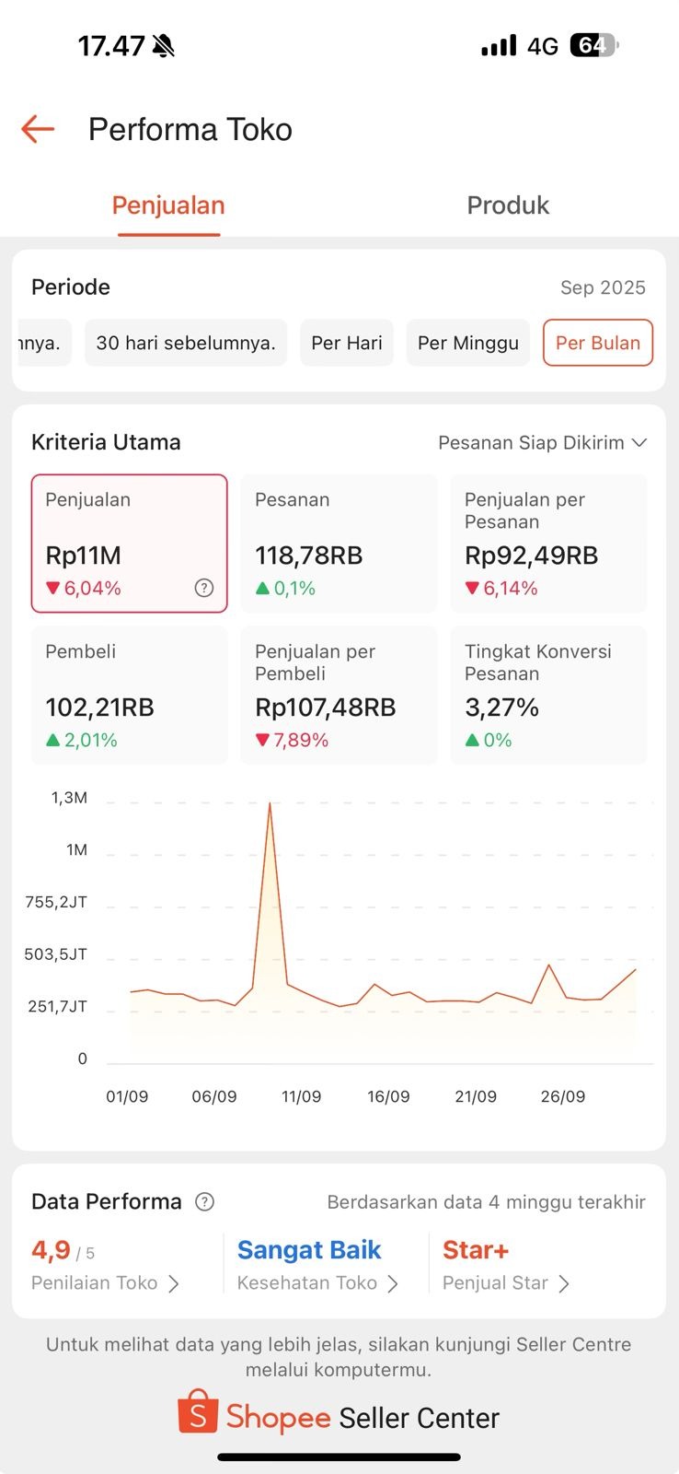The height and width of the screenshot is (1474, 679).
Task: Tap the cellular signal bars icon
Action: (499, 45)
